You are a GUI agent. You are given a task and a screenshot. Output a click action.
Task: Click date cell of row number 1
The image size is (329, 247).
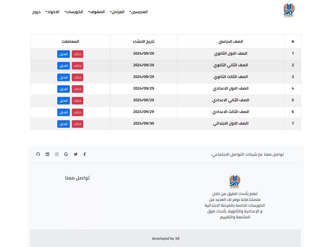point(143,54)
